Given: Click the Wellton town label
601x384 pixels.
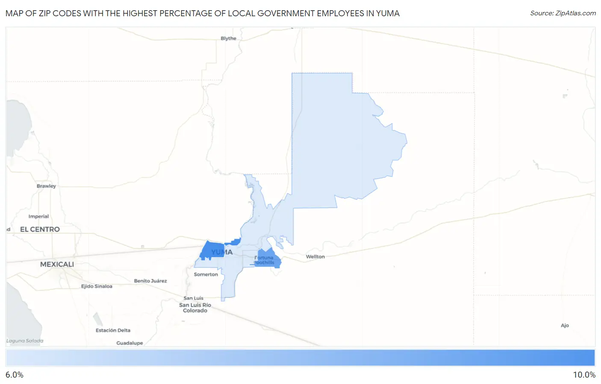Looking at the screenshot, I should point(315,257).
